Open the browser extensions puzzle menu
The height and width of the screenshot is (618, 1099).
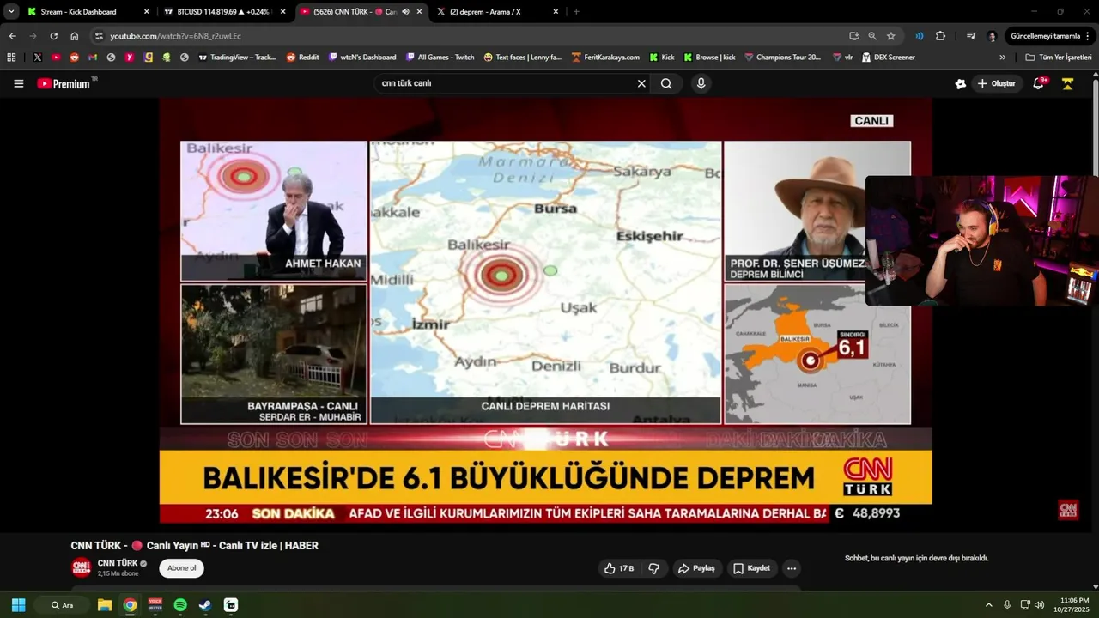[x=940, y=36]
